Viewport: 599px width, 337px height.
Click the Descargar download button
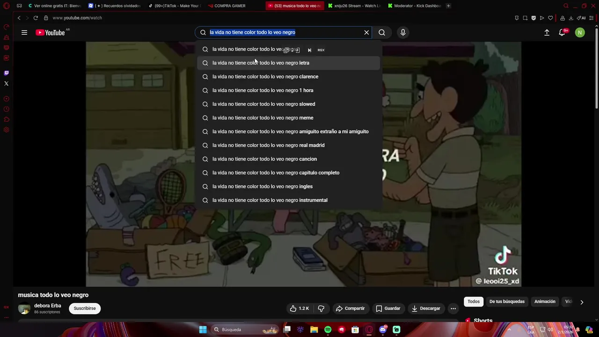(x=426, y=308)
